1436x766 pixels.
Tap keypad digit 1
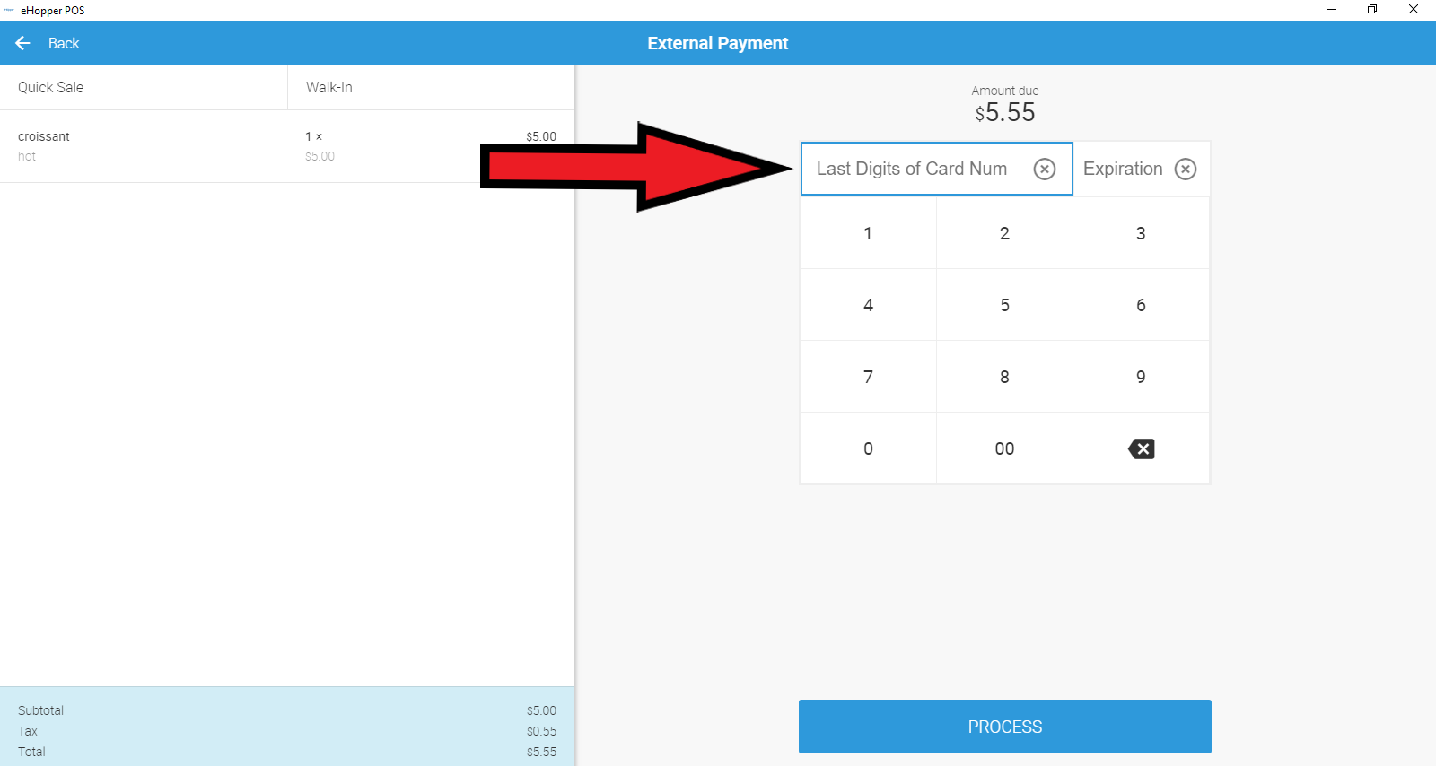[868, 233]
